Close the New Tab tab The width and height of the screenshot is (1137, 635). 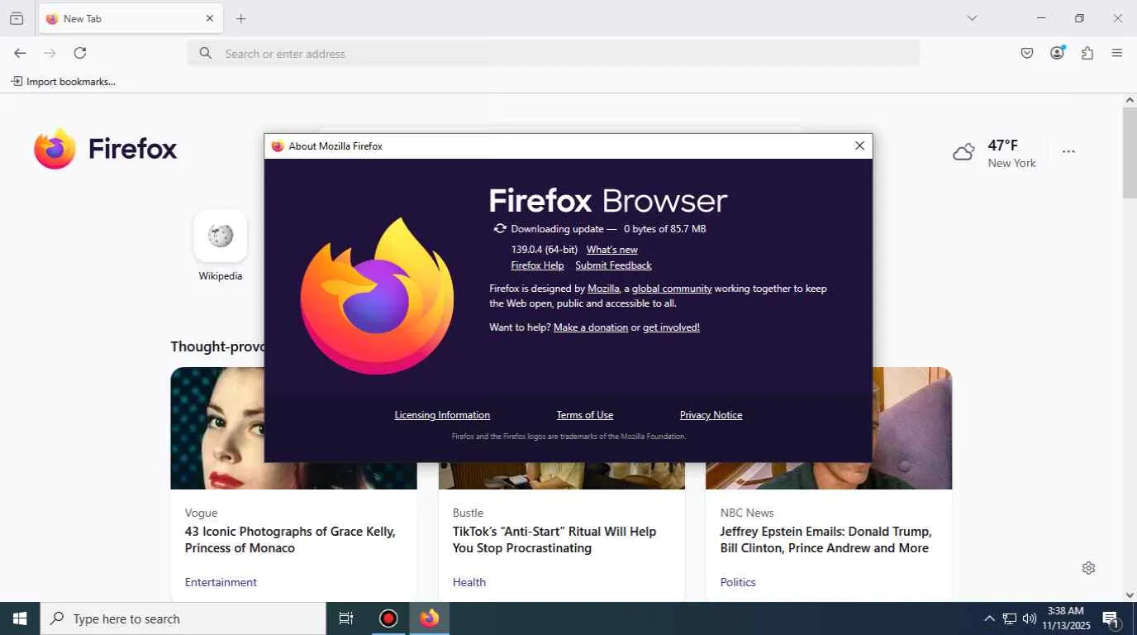pyautogui.click(x=210, y=18)
